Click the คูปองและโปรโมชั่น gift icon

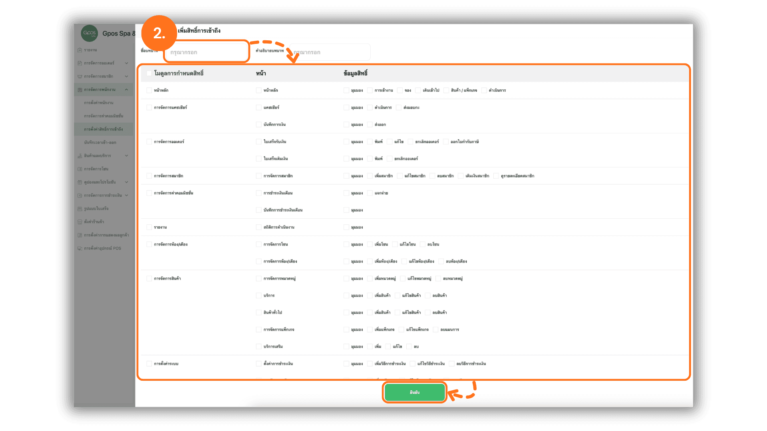pos(80,182)
